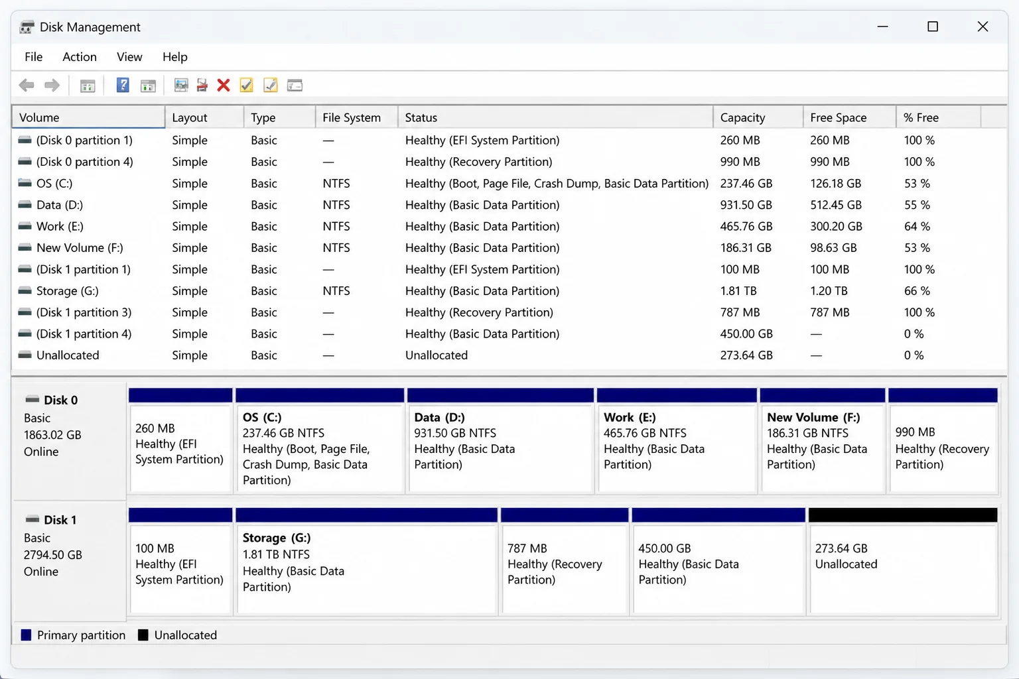Sort by the Status column header
Viewport: 1019px width, 679px height.
(x=556, y=117)
